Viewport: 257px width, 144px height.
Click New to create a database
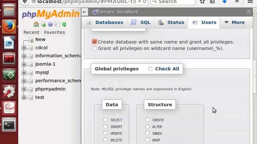pyautogui.click(x=40, y=39)
